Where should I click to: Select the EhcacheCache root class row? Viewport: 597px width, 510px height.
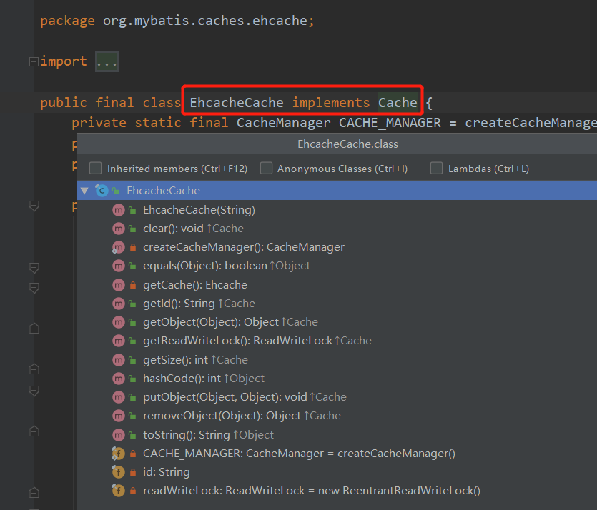(337, 190)
